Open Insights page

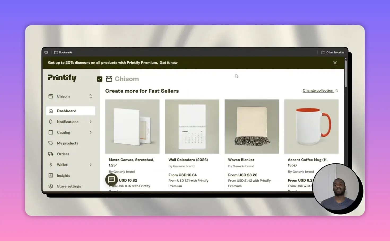click(x=71, y=175)
